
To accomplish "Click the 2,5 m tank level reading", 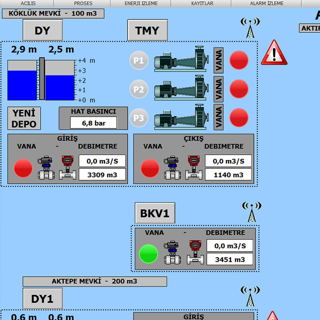I will [61, 50].
